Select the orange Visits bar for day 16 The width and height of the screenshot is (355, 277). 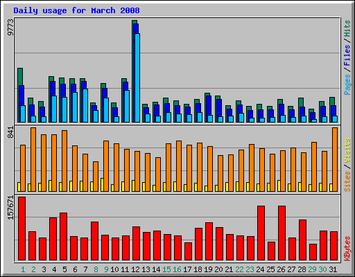pos(179,166)
